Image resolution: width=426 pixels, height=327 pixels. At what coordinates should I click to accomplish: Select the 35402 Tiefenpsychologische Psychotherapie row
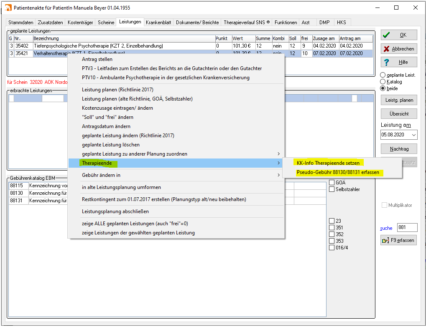coord(191,46)
